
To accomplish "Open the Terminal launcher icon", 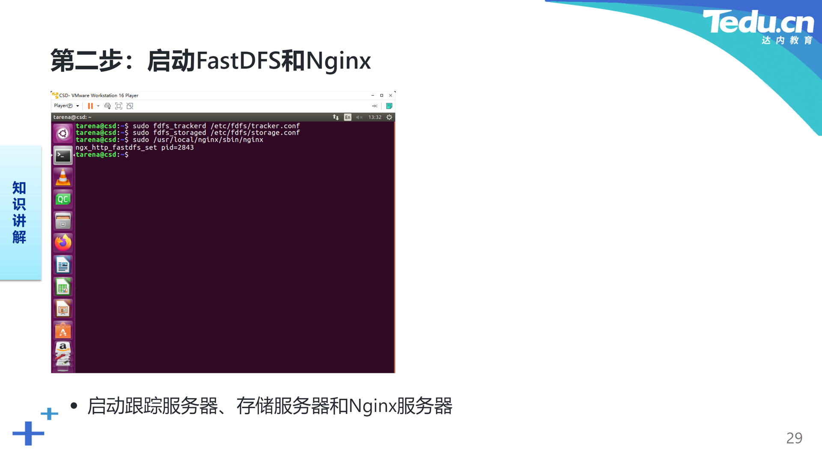I will tap(63, 156).
